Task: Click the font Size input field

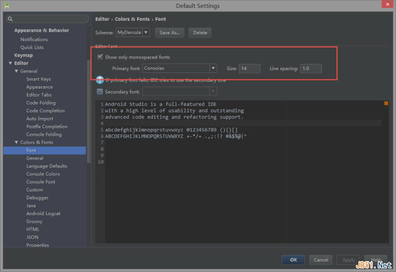Action: point(249,68)
